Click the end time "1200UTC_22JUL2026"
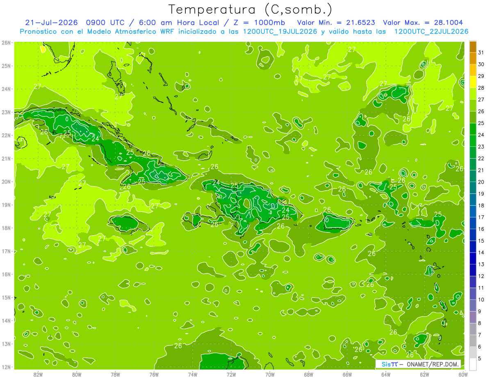The image size is (492, 380). (x=431, y=31)
